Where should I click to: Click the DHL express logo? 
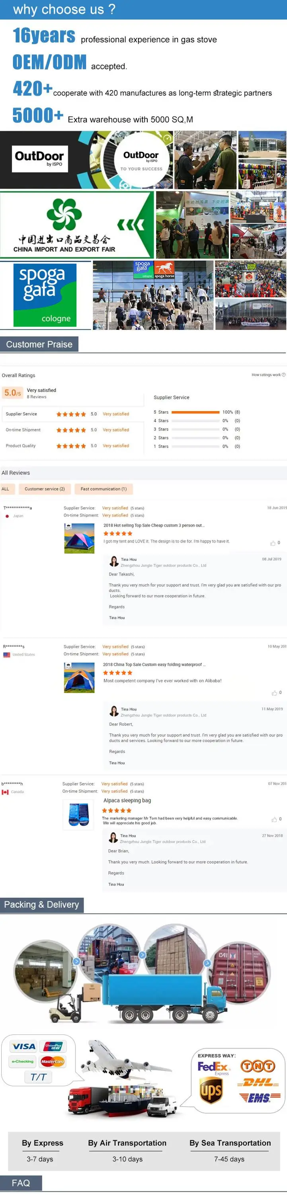(x=258, y=1083)
